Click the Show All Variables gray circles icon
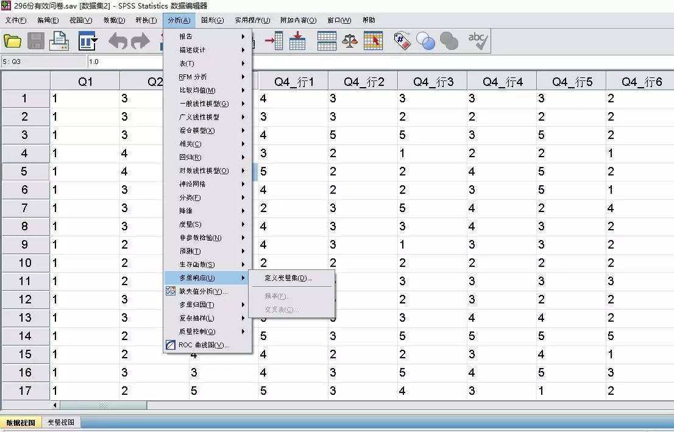 449,41
